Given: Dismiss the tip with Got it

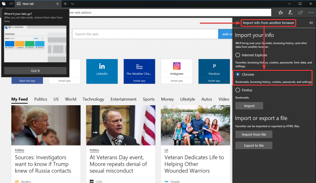Looking at the screenshot, I should tap(35, 71).
